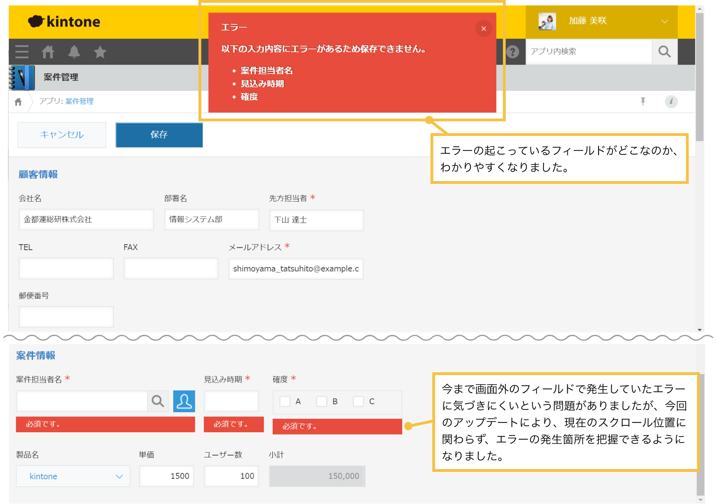The height and width of the screenshot is (504, 716).
Task: Navigate using the アプリ: 案件管理 breadcrumb link
Action: tap(79, 102)
